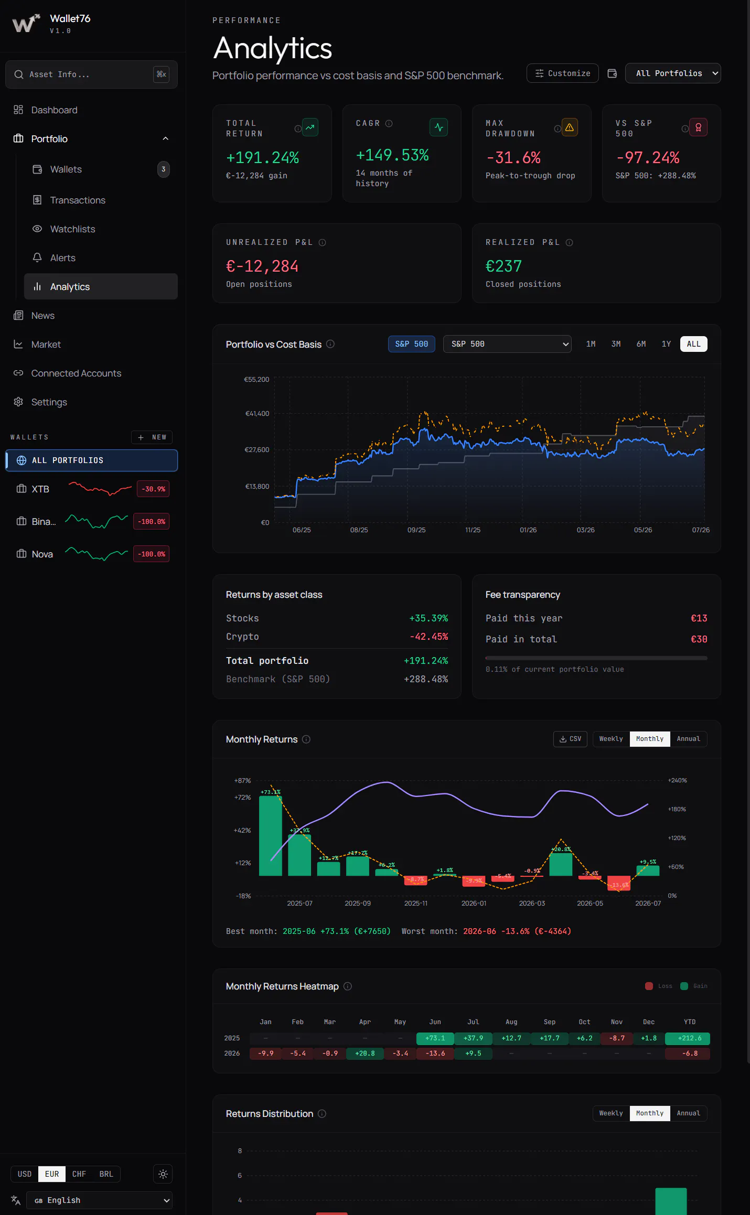The width and height of the screenshot is (750, 1215).
Task: Select the 3M chart range
Action: pos(616,344)
